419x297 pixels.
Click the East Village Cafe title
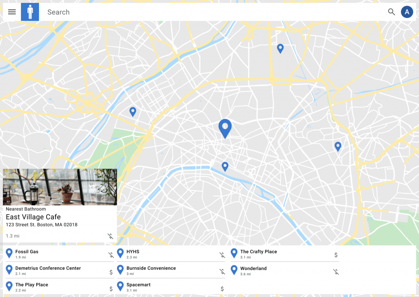33,217
